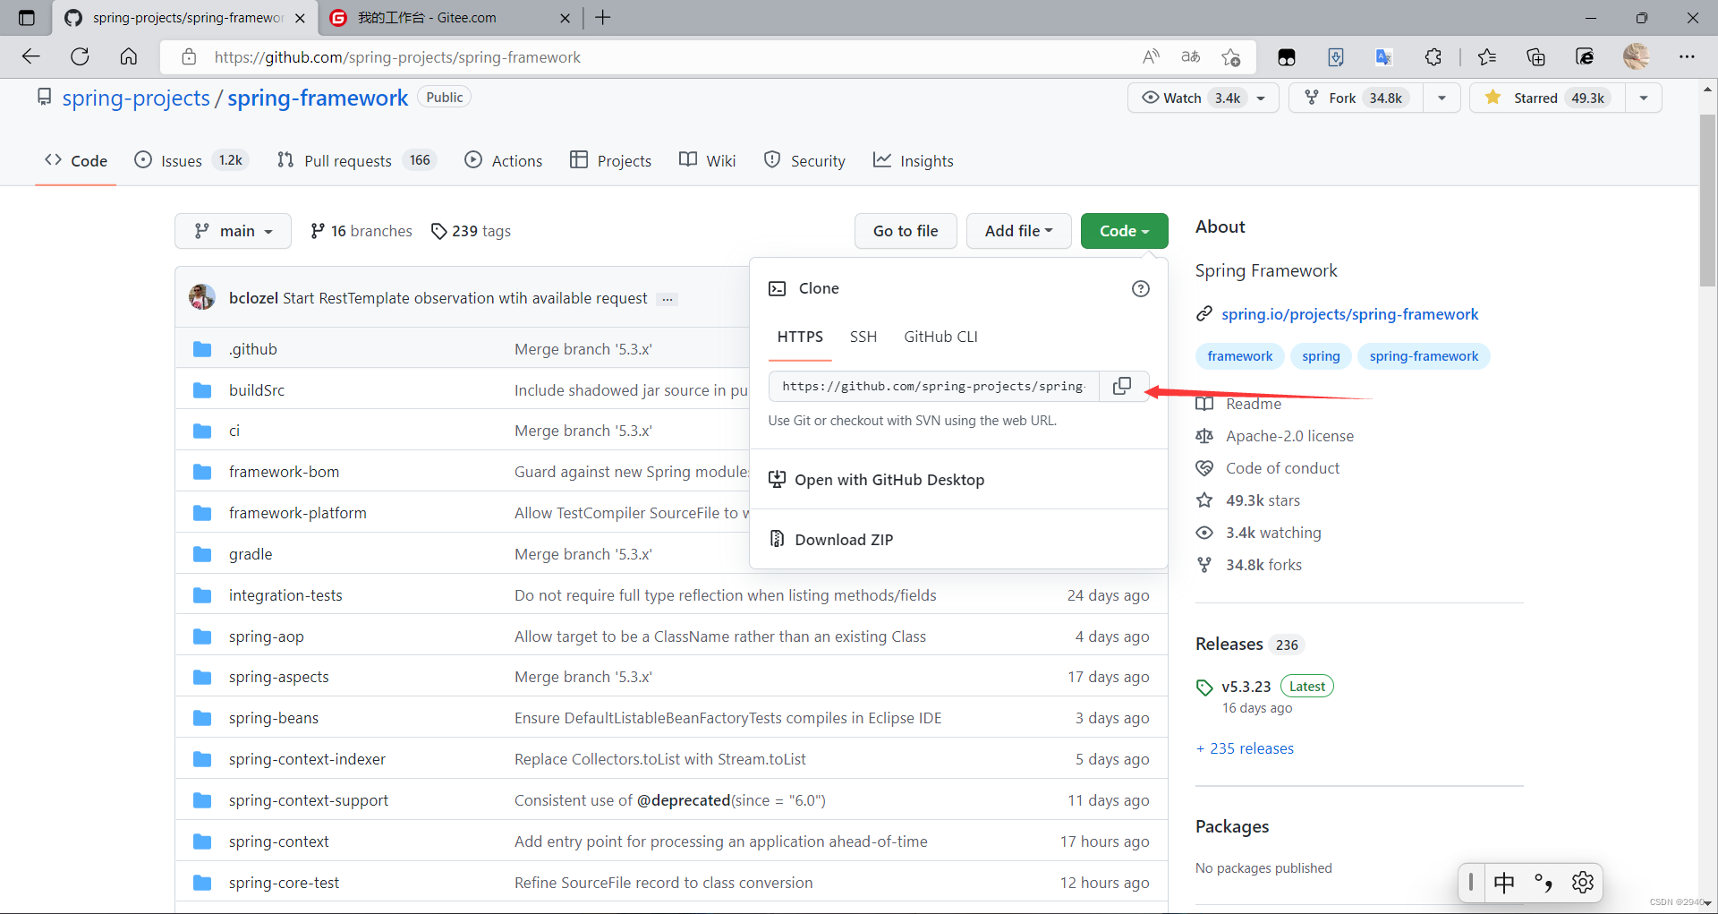Image resolution: width=1718 pixels, height=914 pixels.
Task: Open the browser profile avatar
Action: point(1637,57)
